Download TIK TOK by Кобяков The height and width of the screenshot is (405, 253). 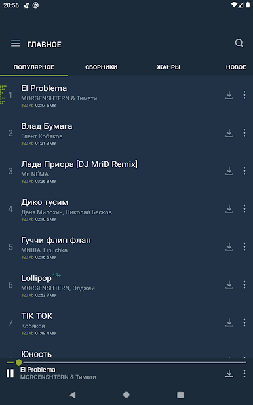(x=229, y=323)
